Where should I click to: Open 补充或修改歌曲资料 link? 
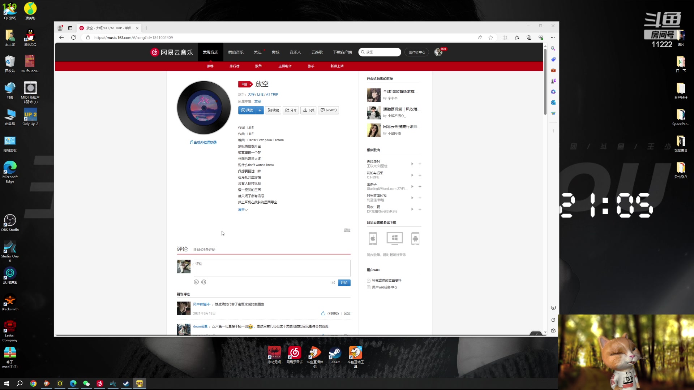coord(387,281)
